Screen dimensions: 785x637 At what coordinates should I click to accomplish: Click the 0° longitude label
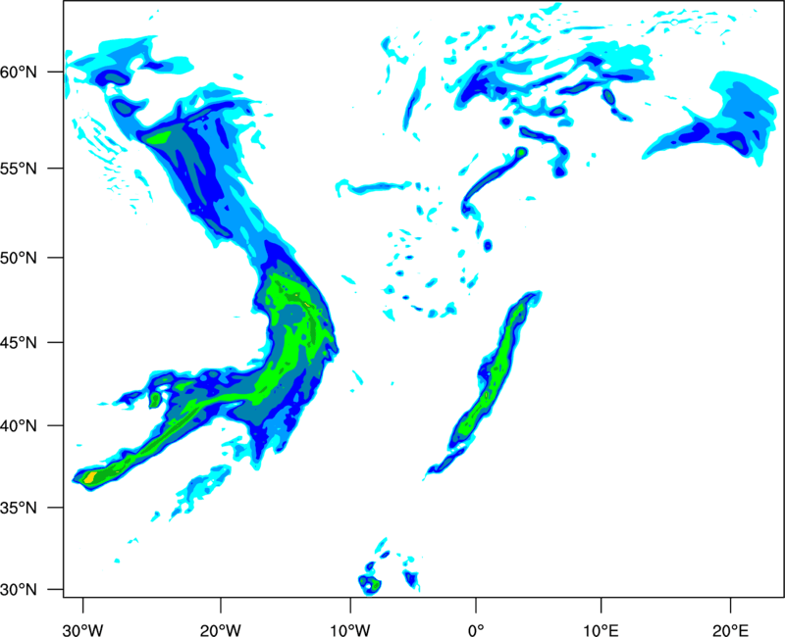point(476,630)
